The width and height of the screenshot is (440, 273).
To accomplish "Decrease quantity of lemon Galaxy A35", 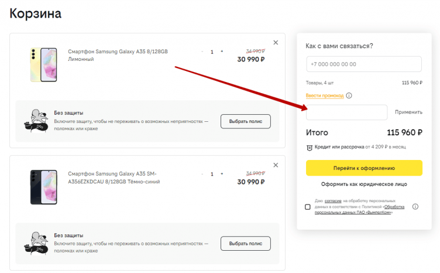I will pos(202,52).
